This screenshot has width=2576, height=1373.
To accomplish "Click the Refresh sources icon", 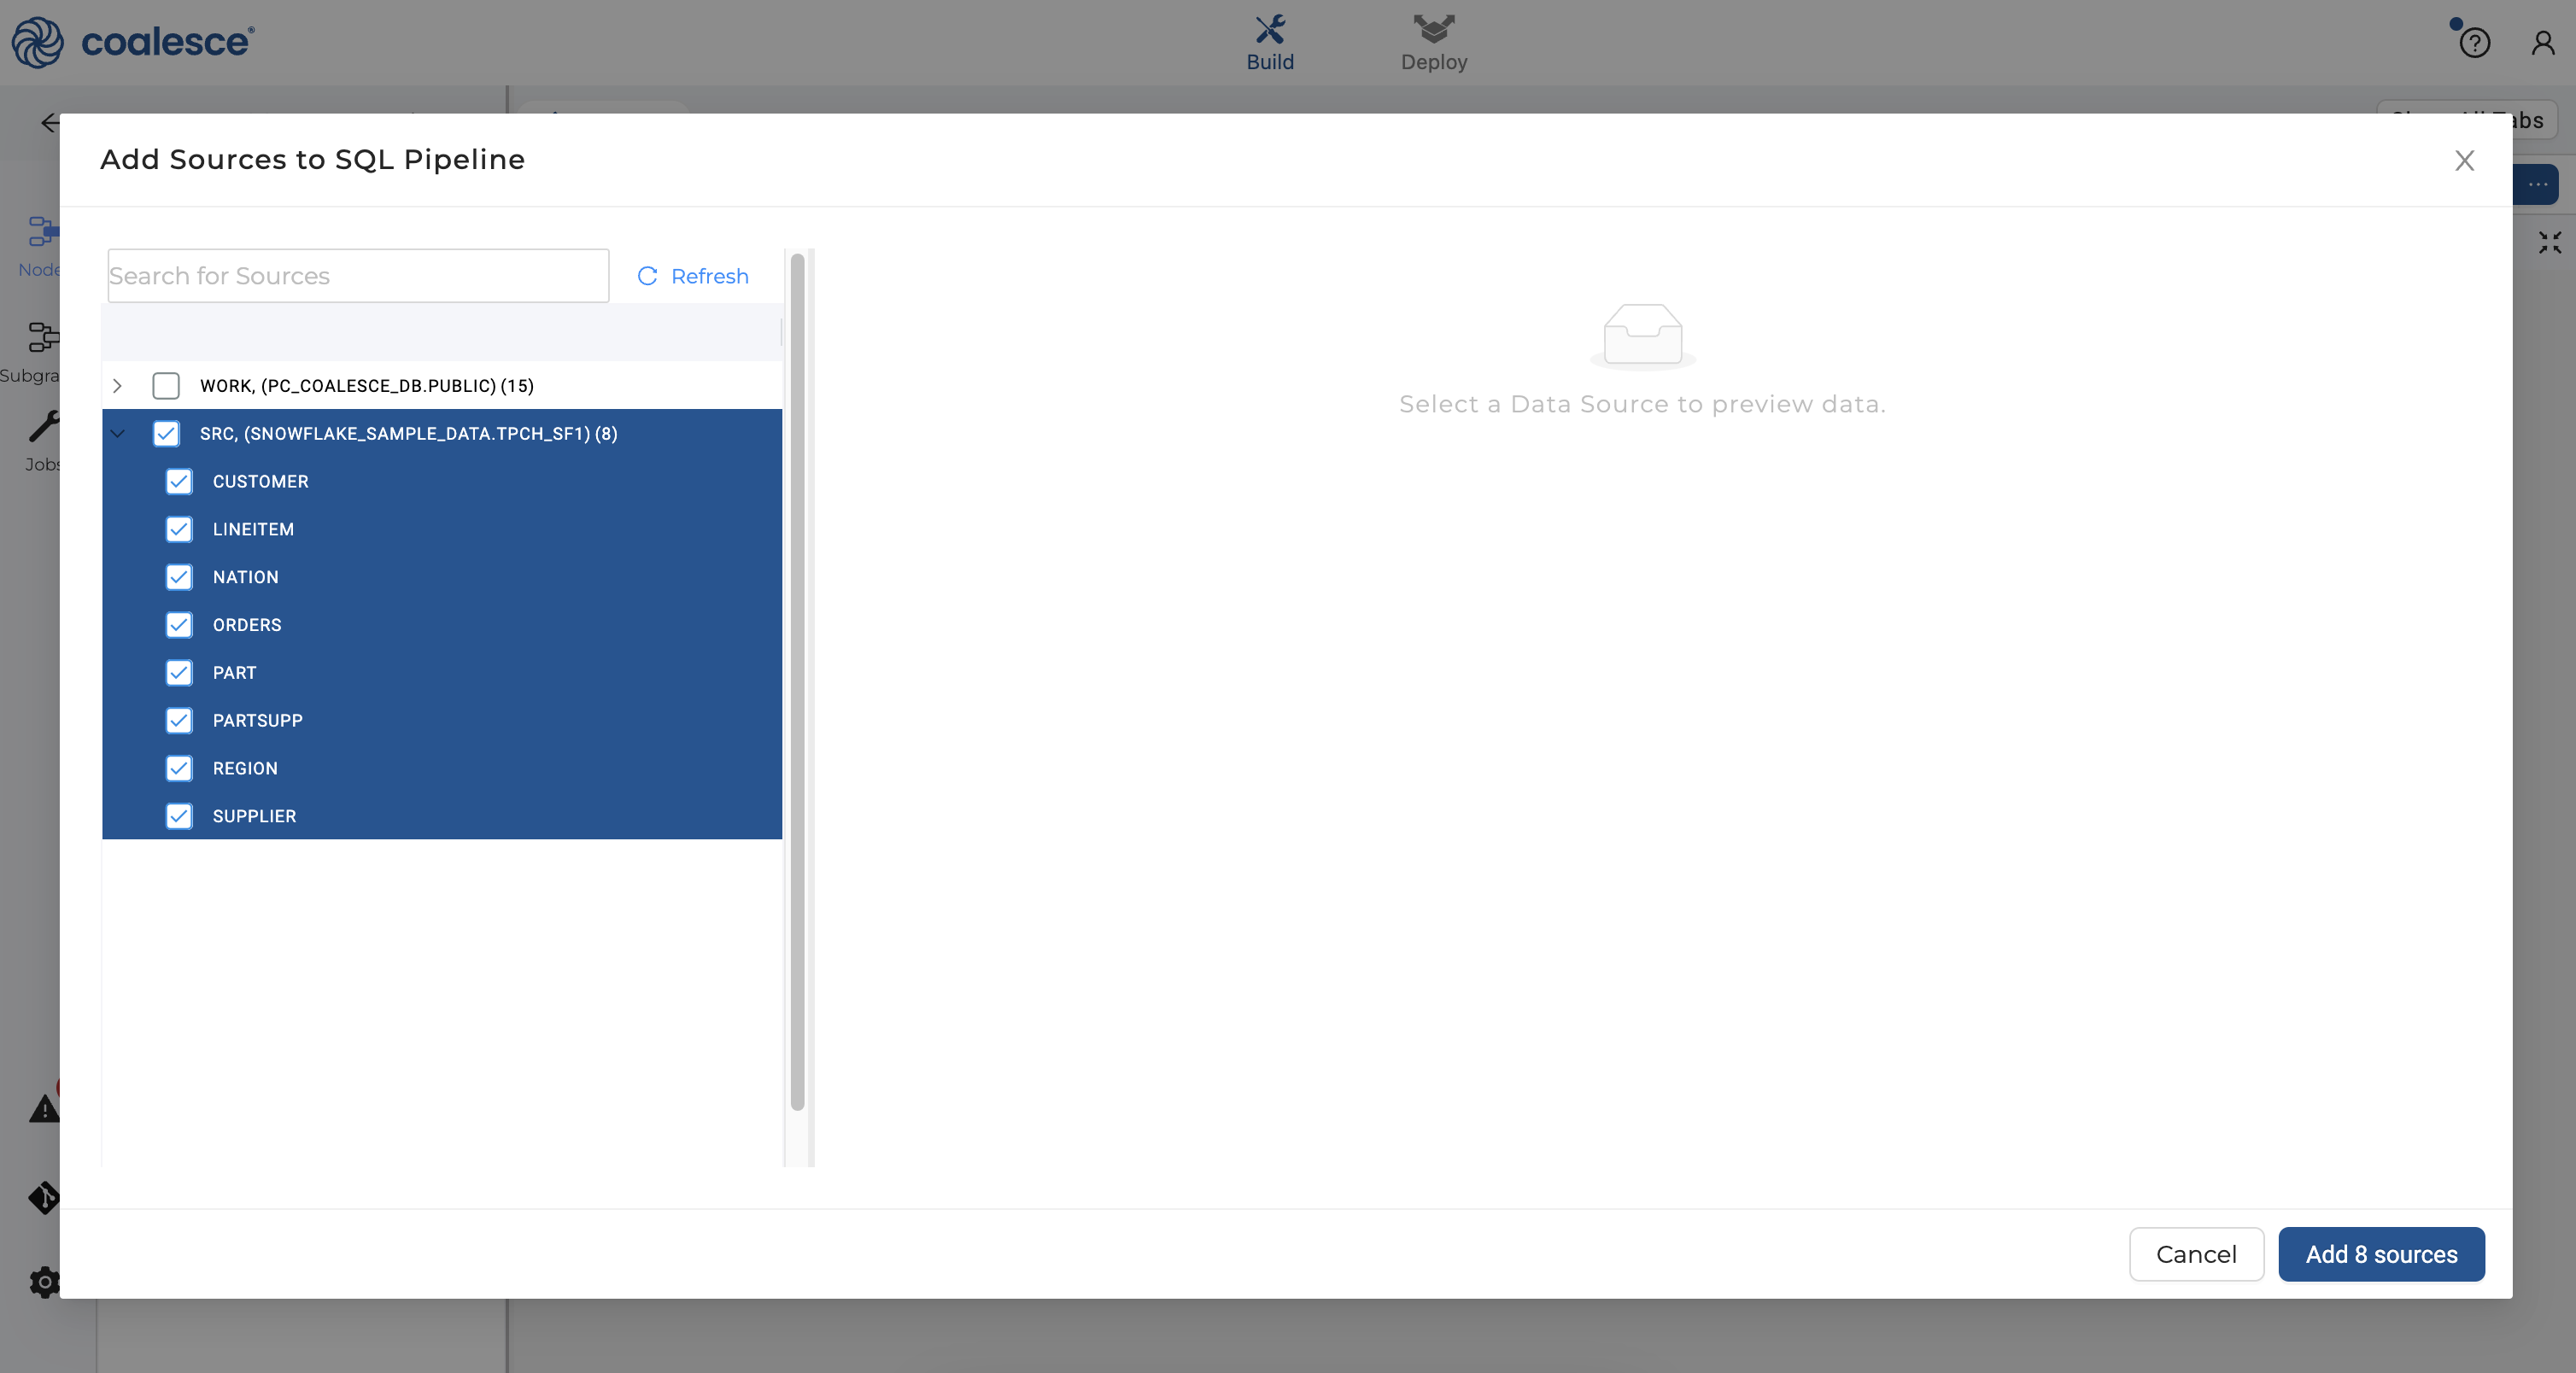I will [647, 276].
